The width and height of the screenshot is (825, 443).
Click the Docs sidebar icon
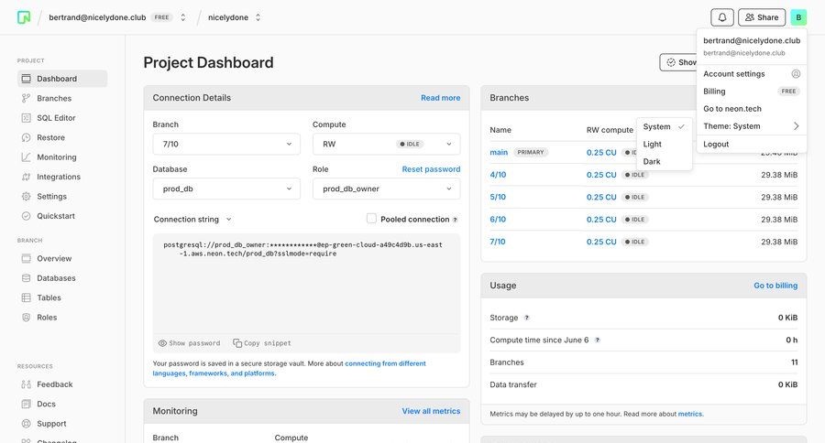27,405
